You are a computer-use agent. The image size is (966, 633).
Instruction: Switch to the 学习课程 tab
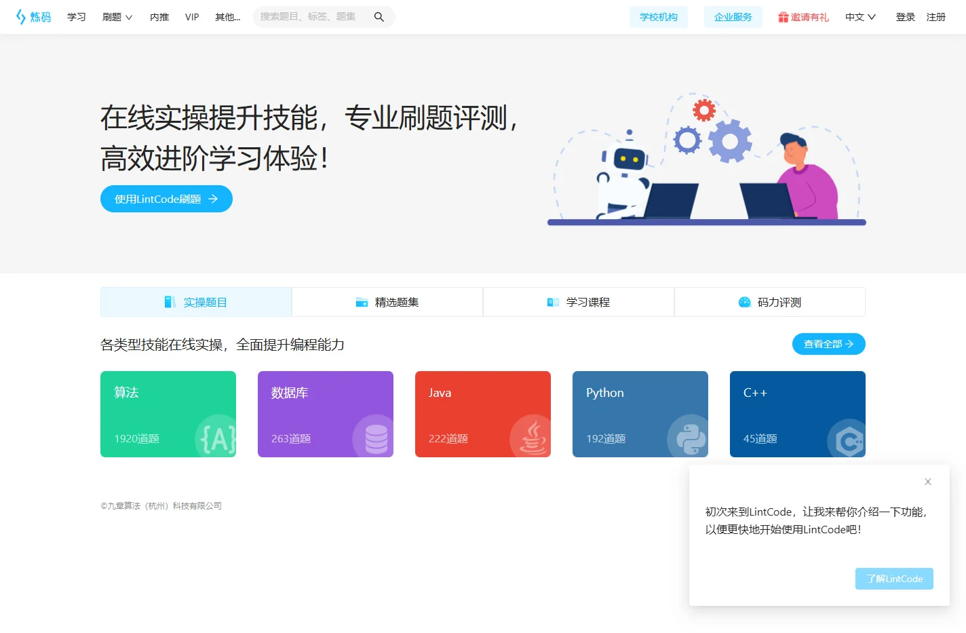coord(579,302)
